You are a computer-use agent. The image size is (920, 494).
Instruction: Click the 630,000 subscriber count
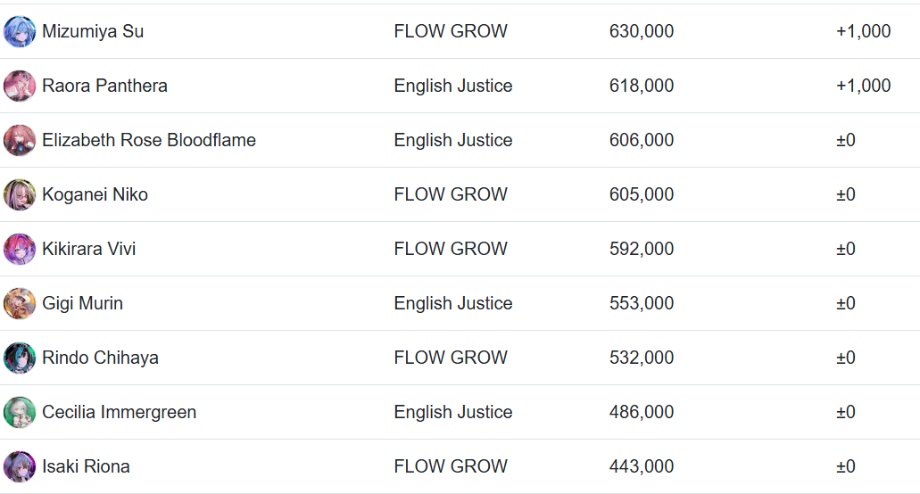point(641,31)
